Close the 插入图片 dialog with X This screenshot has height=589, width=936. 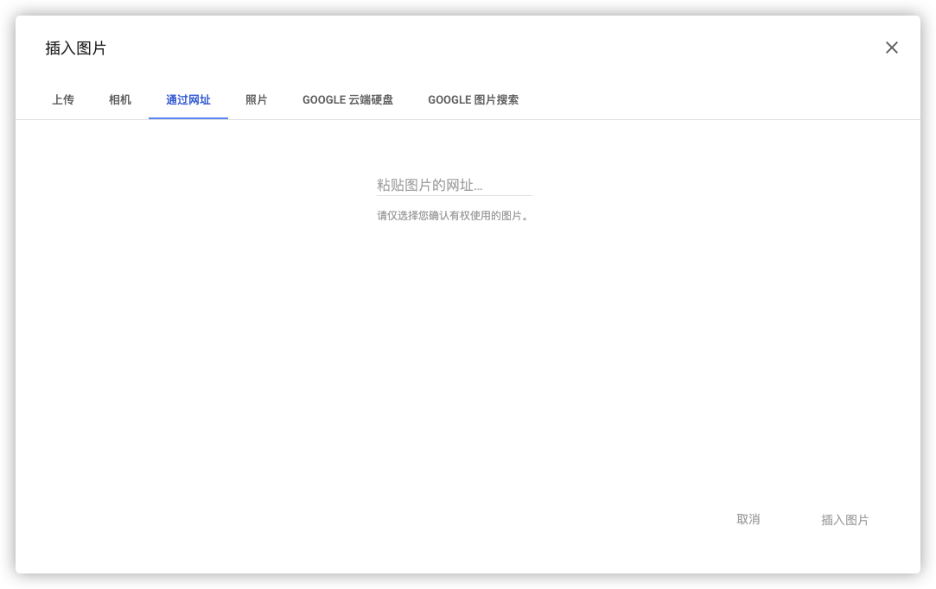coord(891,47)
